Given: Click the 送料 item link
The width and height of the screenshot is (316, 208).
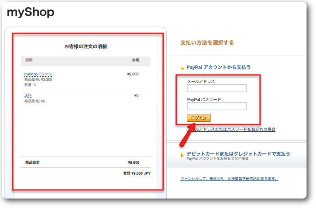Looking at the screenshot, I should [28, 95].
